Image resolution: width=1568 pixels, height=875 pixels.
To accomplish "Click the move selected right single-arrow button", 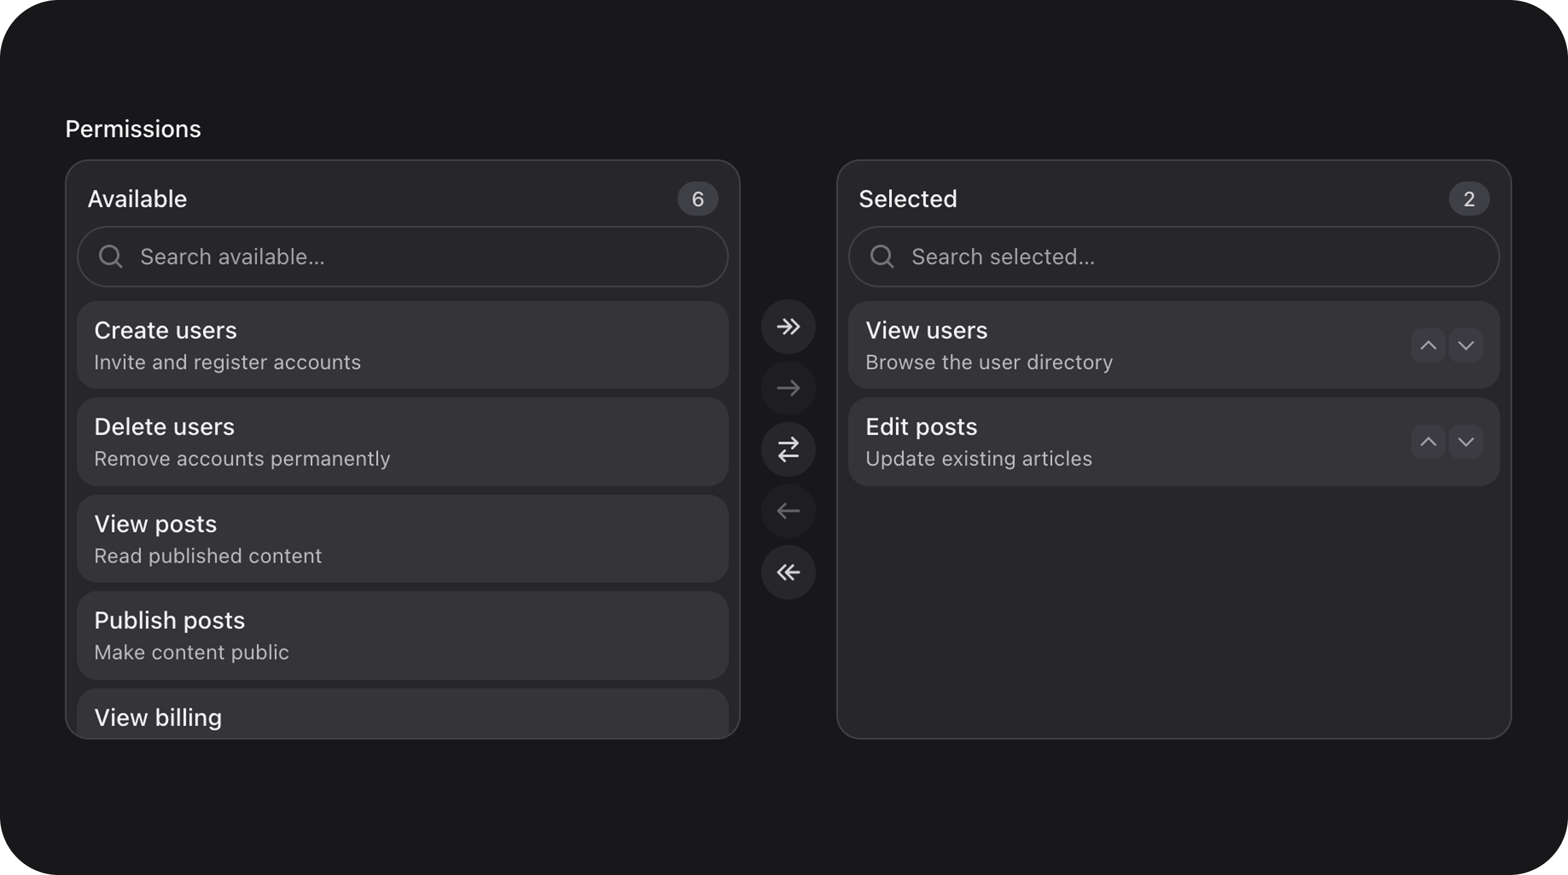I will [788, 388].
